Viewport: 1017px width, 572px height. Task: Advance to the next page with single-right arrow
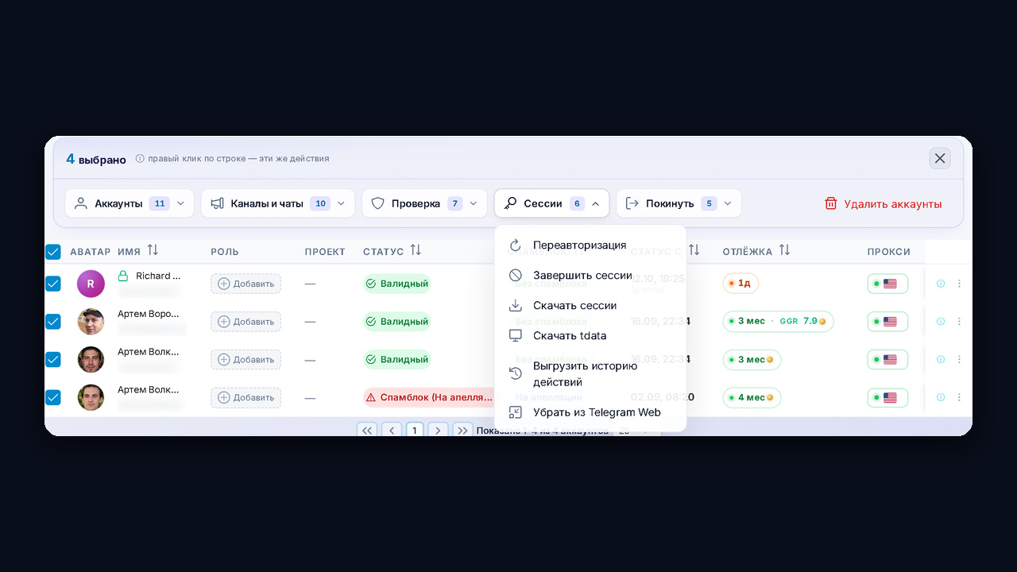pyautogui.click(x=438, y=431)
